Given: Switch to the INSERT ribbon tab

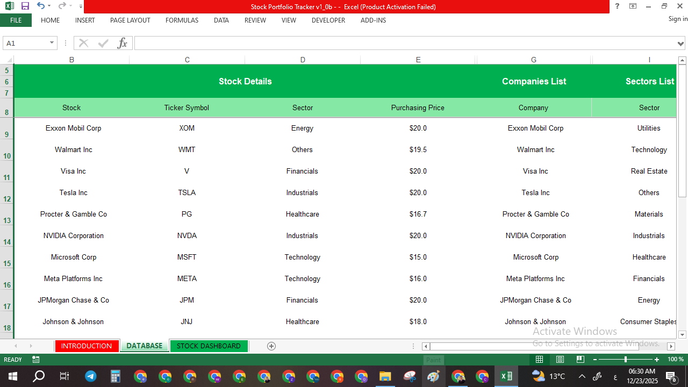Looking at the screenshot, I should pos(85,20).
